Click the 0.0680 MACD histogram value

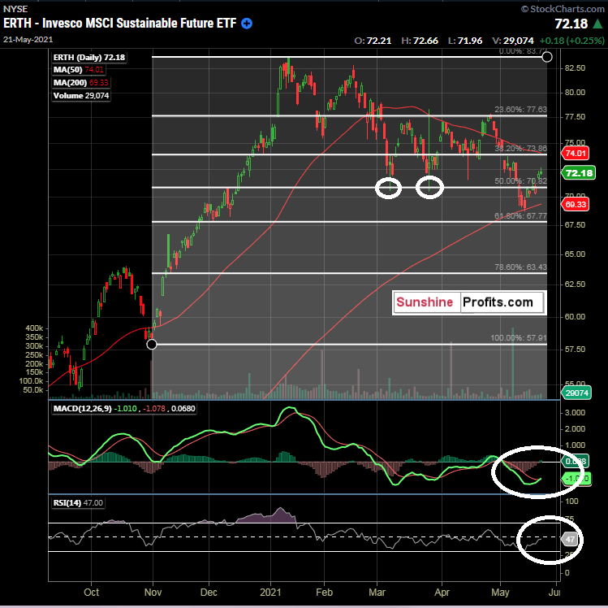183,408
